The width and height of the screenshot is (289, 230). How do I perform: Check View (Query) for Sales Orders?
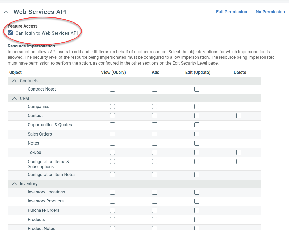pos(112,134)
